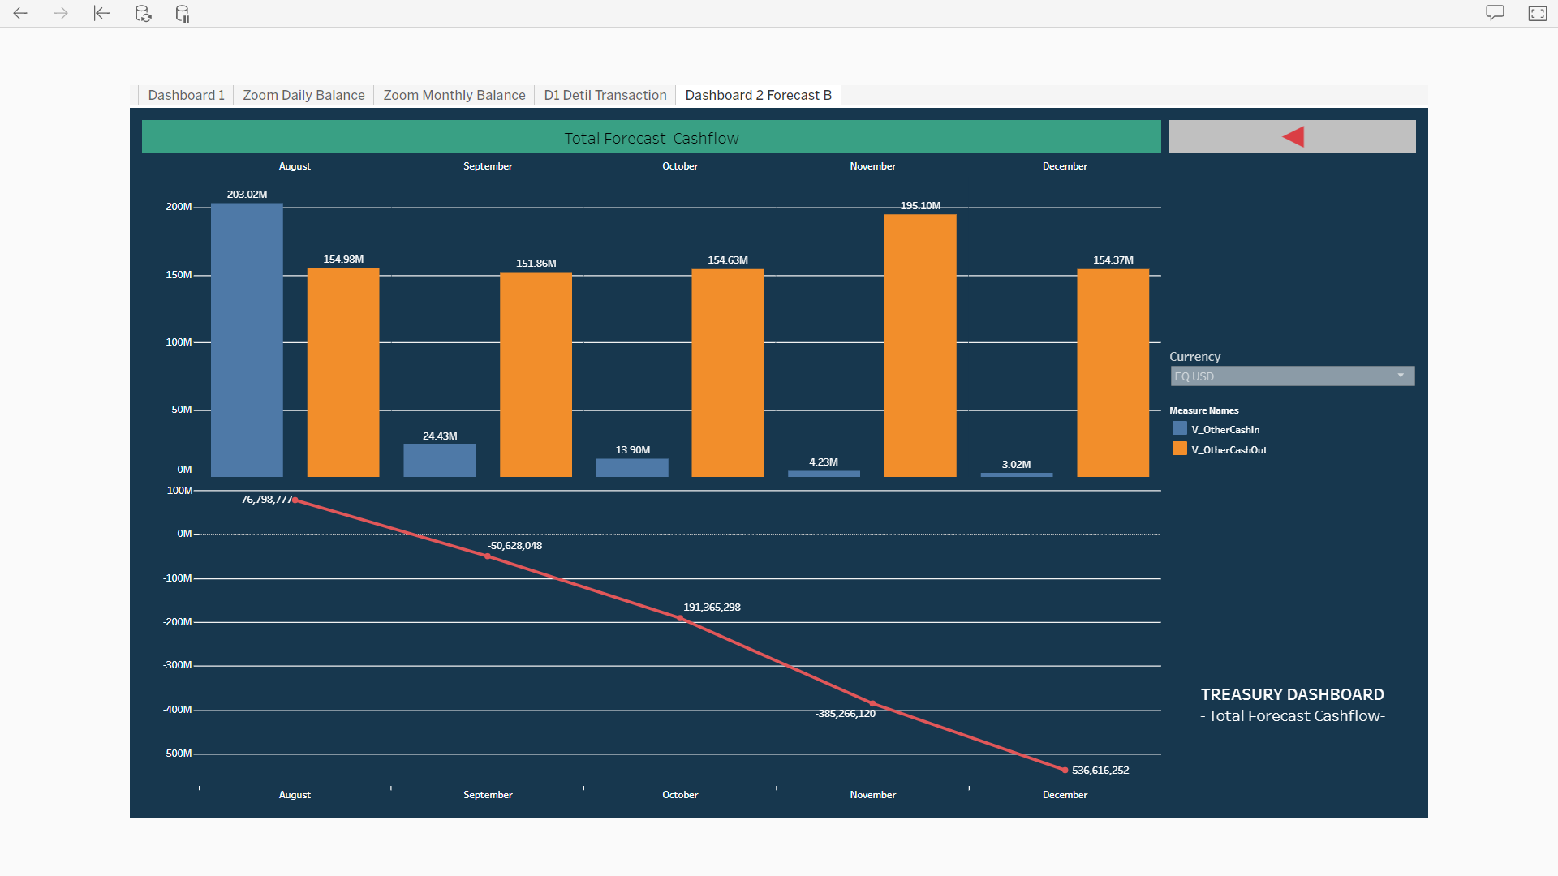Viewport: 1558px width, 876px height.
Task: Click the undo back arrow icon
Action: 20,13
